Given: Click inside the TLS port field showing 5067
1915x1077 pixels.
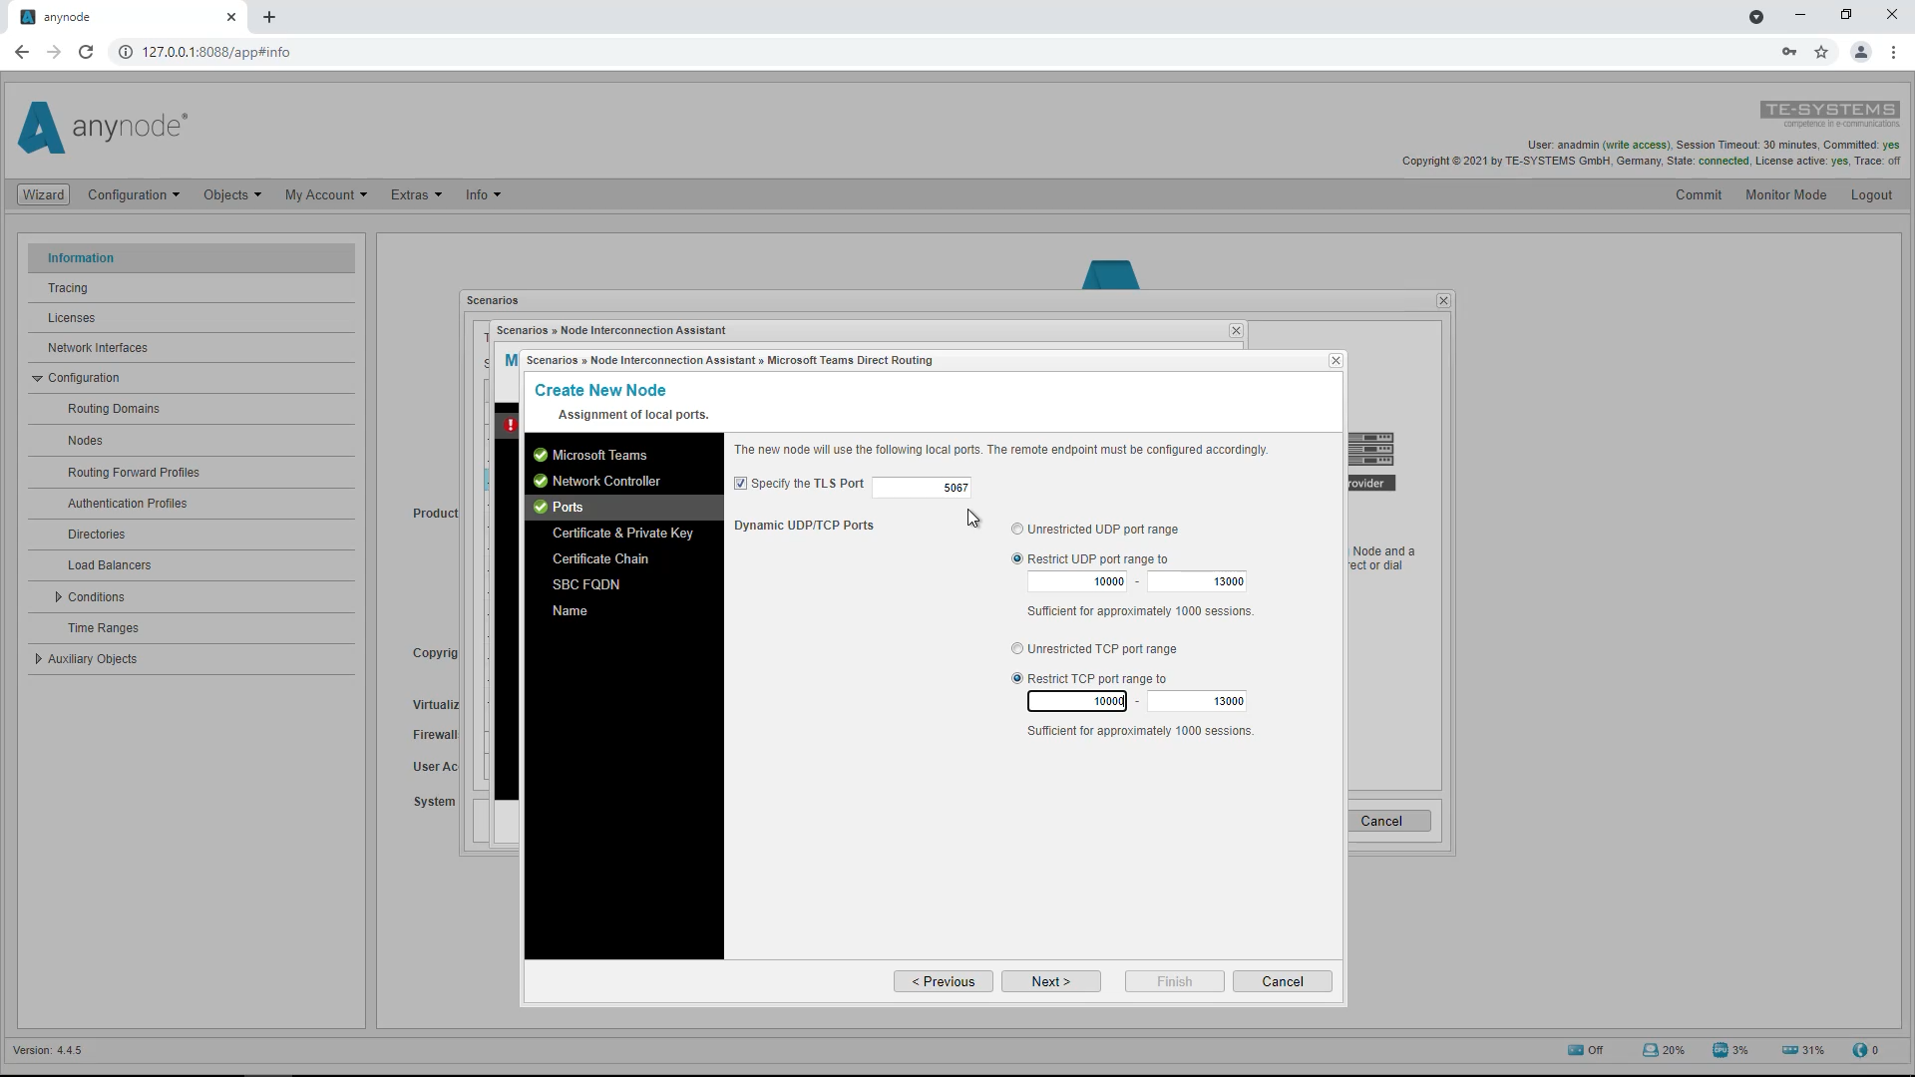Looking at the screenshot, I should point(922,488).
